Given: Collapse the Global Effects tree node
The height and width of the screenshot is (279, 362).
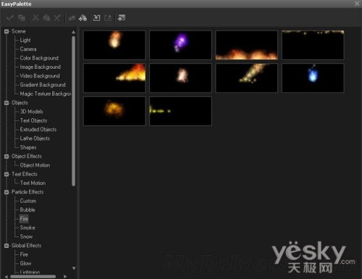Looking at the screenshot, I should (x=7, y=246).
